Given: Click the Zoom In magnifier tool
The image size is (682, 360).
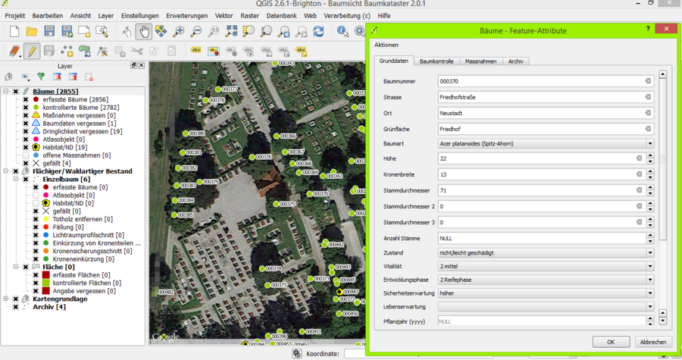Looking at the screenshot, I should tap(179, 31).
